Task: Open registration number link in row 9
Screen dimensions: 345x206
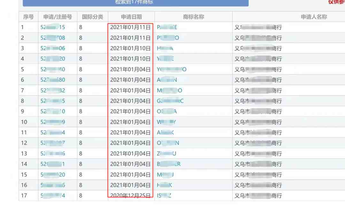Action: click(x=53, y=111)
